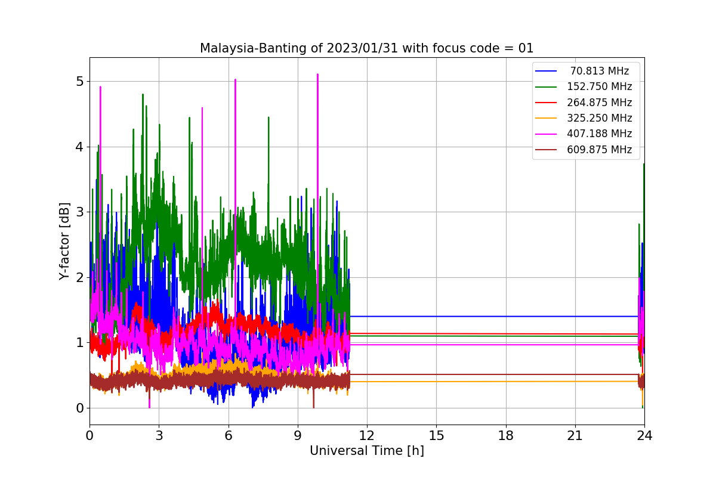Click the 'Y-factor [dB]' axis label

pos(64,241)
